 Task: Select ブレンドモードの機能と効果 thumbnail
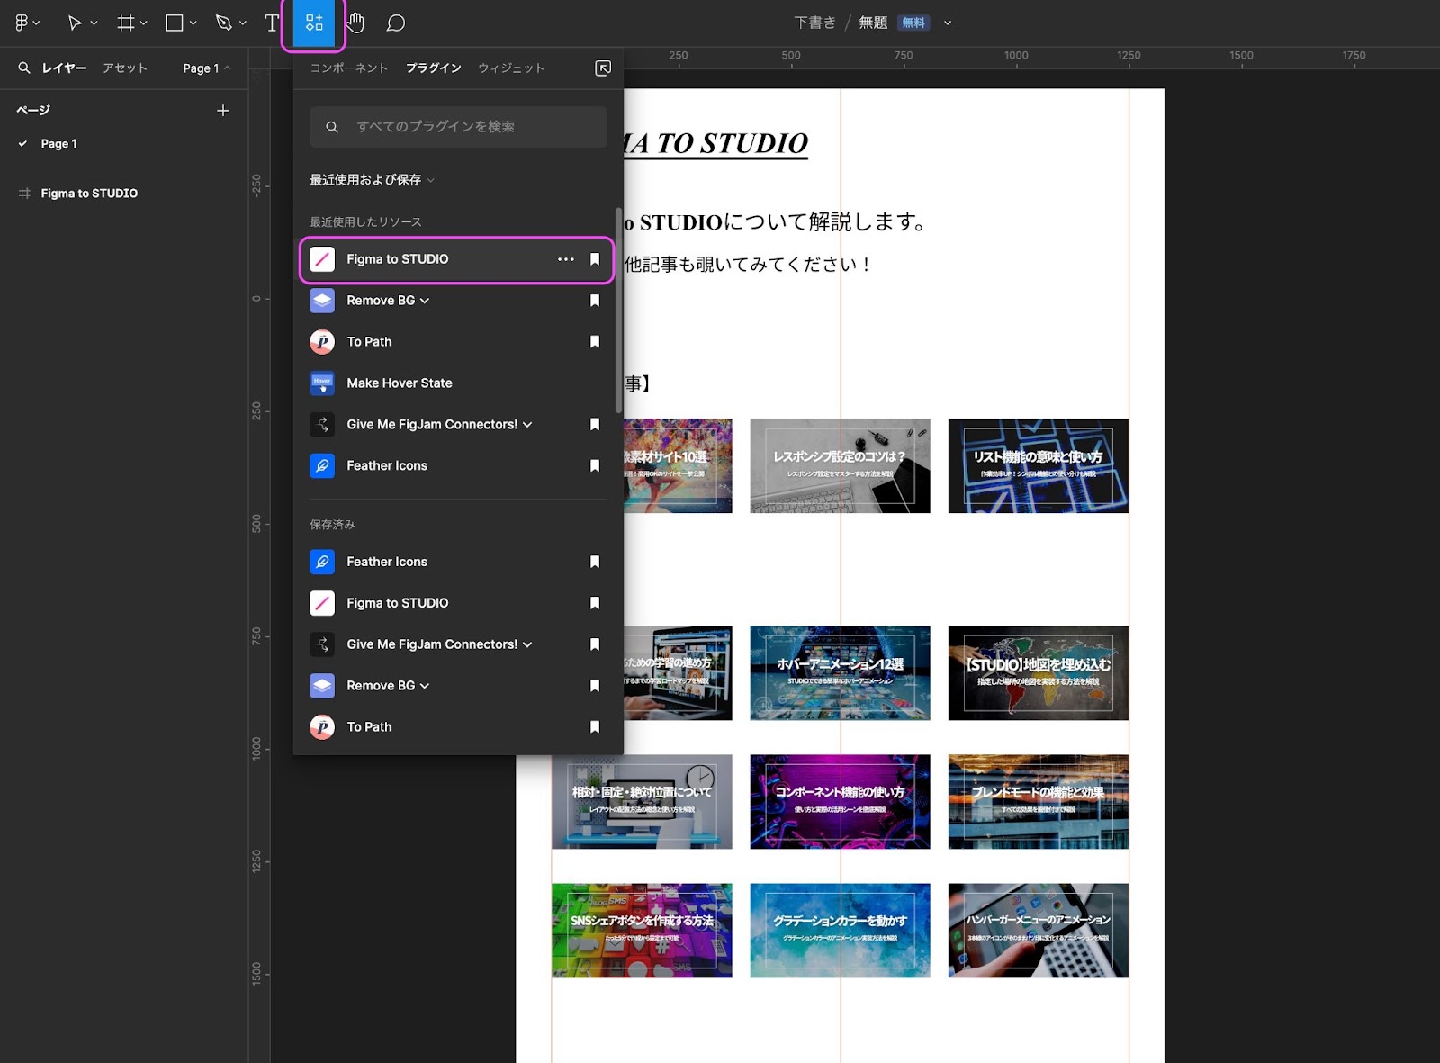click(1038, 802)
